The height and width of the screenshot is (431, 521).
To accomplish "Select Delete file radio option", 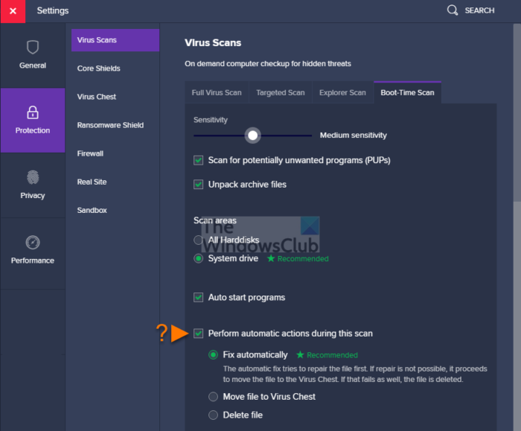I will (213, 415).
